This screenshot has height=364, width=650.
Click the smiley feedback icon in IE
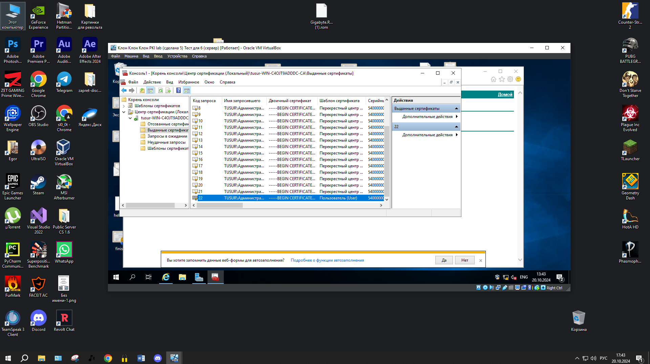point(518,79)
